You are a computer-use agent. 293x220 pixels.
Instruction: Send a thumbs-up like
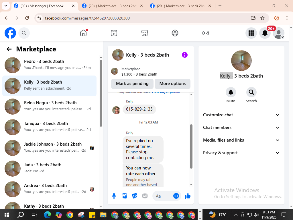click(187, 196)
